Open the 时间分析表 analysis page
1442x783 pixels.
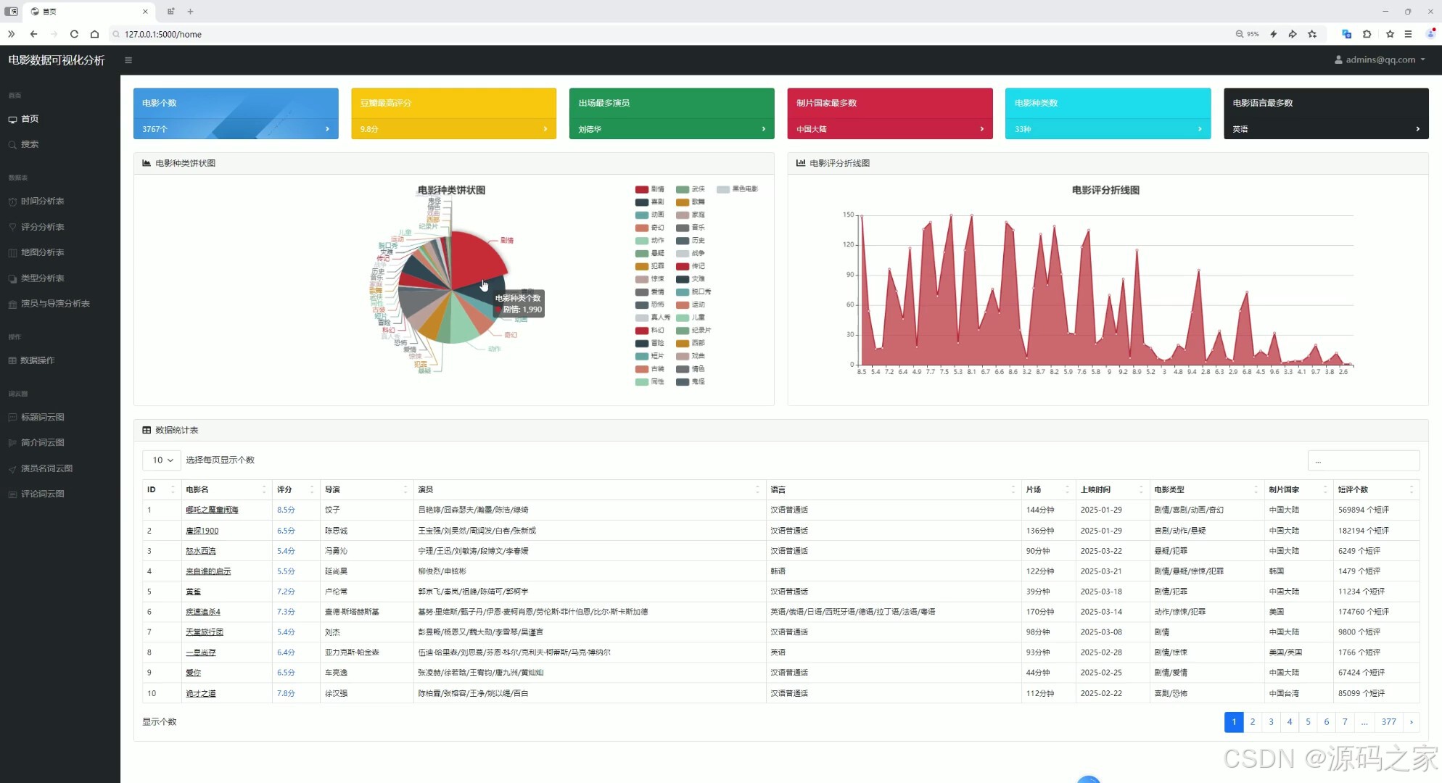pos(44,201)
